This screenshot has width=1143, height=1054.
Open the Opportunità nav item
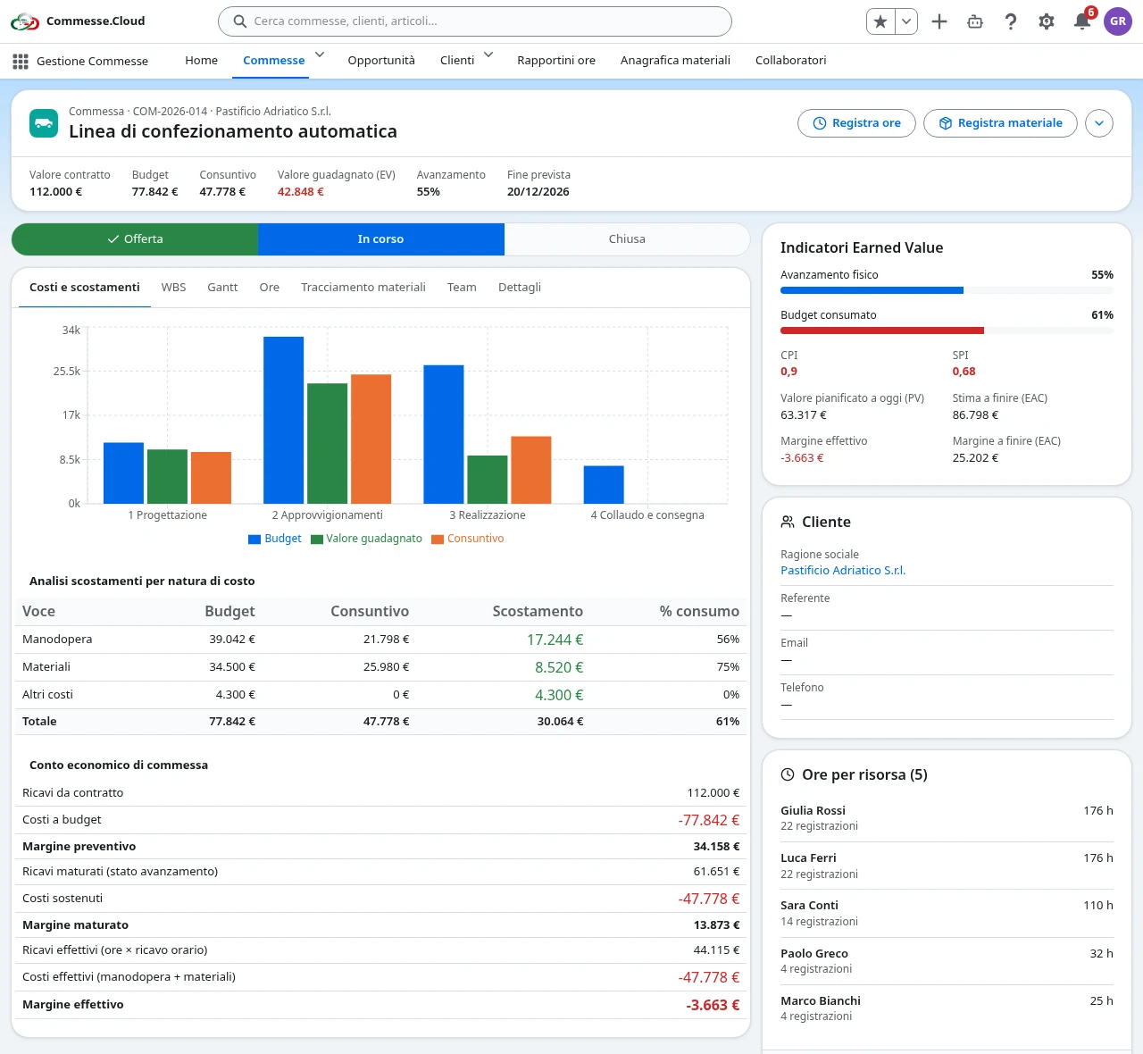point(381,61)
